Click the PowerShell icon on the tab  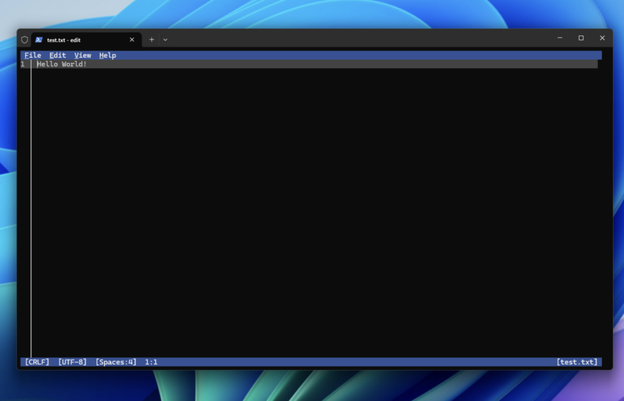(39, 40)
